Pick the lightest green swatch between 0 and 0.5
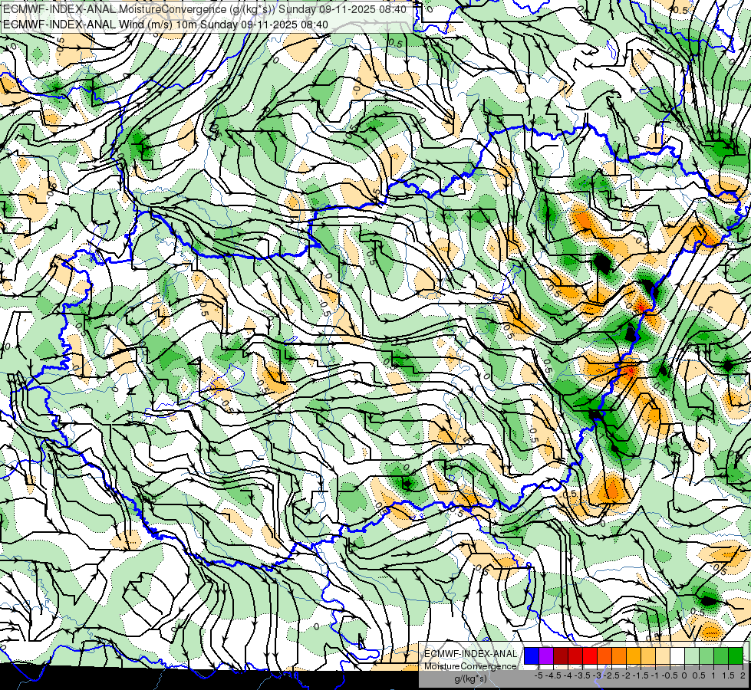 click(x=692, y=655)
